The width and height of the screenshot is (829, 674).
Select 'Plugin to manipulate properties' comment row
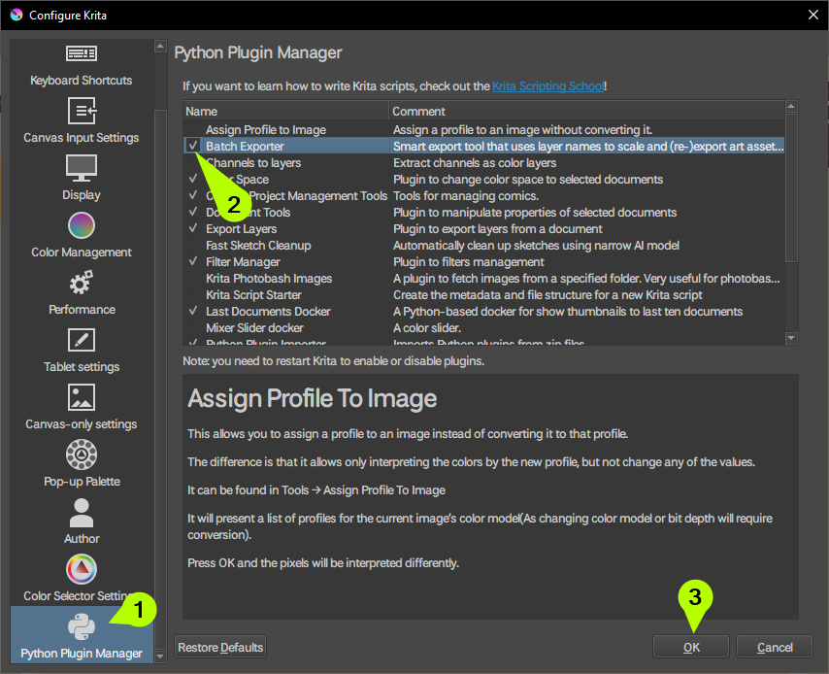click(535, 212)
